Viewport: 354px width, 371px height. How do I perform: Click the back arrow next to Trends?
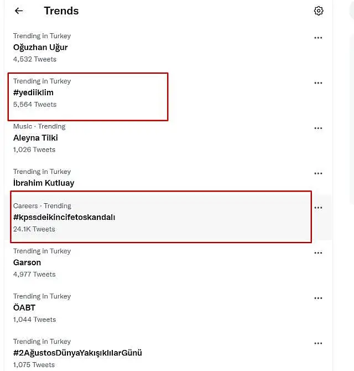(x=19, y=11)
